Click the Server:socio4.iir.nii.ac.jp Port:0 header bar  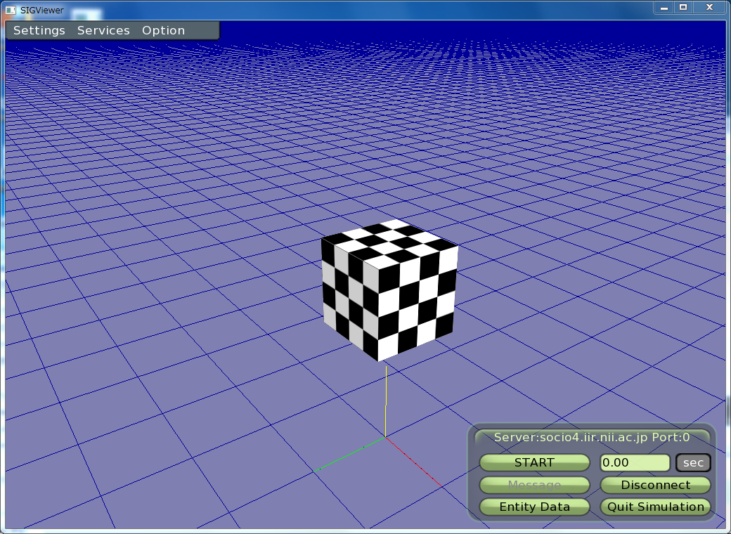tap(592, 437)
